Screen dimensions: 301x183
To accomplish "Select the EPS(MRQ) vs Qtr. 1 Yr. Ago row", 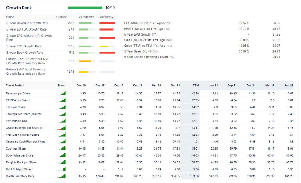I will 202,23.
